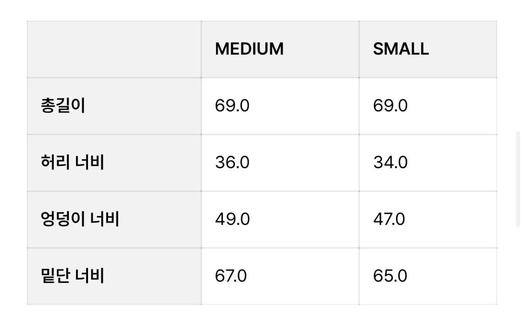
Task: Click the 65.0 hem width value
Action: point(390,276)
